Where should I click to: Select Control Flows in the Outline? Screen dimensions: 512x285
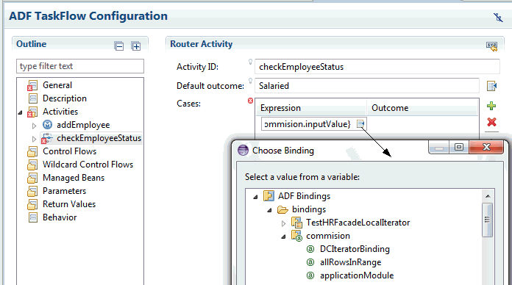(x=70, y=151)
